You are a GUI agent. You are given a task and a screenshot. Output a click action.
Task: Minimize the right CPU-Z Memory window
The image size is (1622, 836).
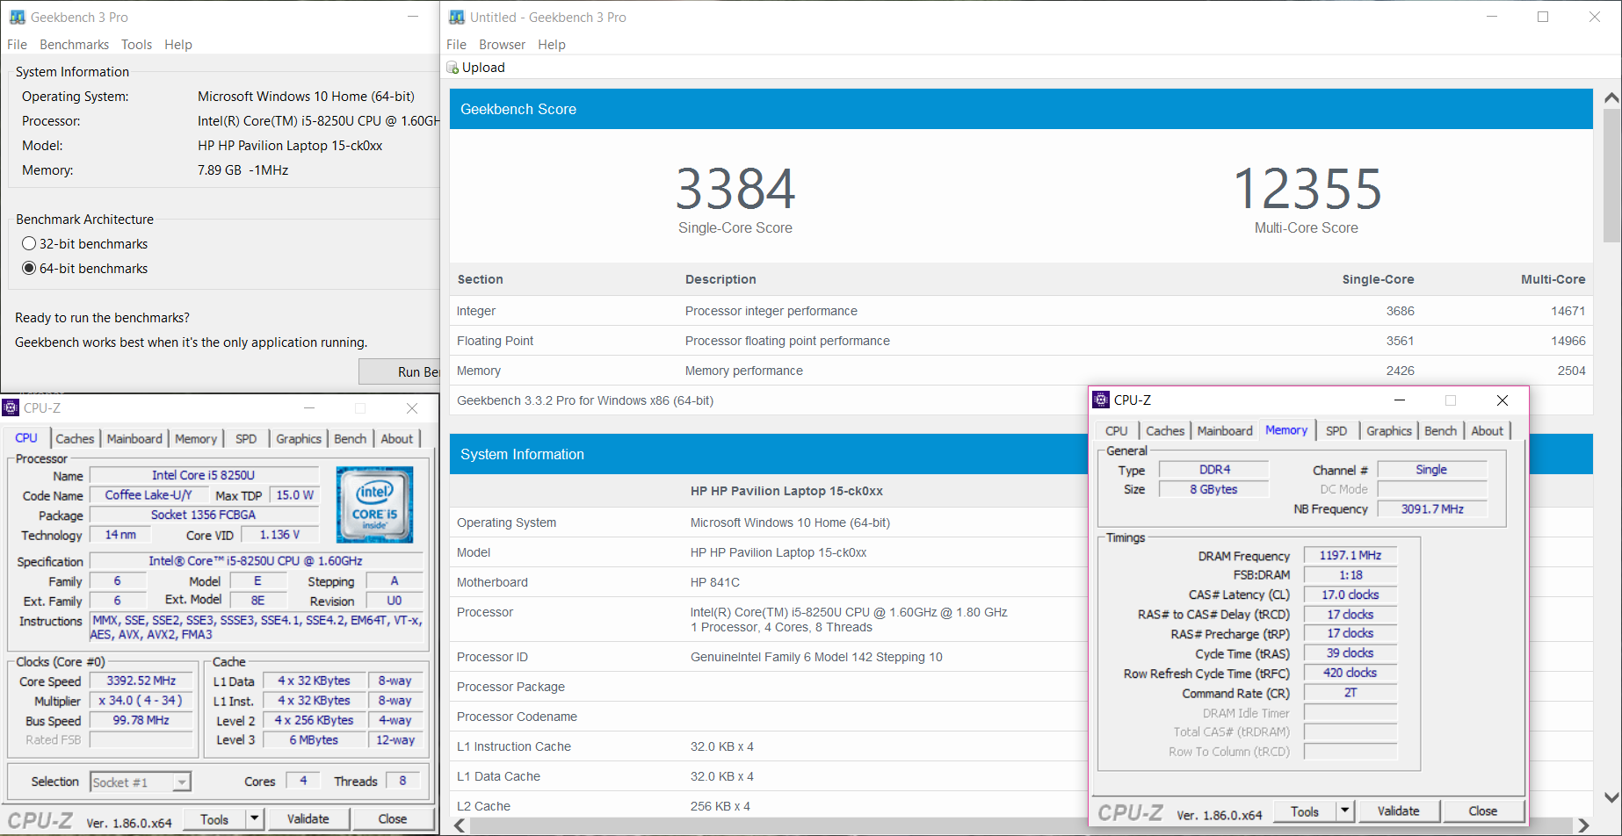coord(1400,400)
